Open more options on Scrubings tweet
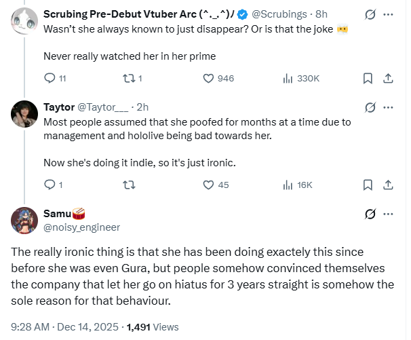The height and width of the screenshot is (340, 411). pos(389,14)
